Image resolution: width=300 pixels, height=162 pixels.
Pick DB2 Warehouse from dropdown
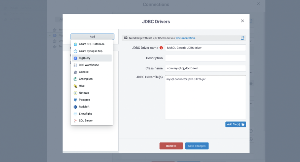coord(92,65)
